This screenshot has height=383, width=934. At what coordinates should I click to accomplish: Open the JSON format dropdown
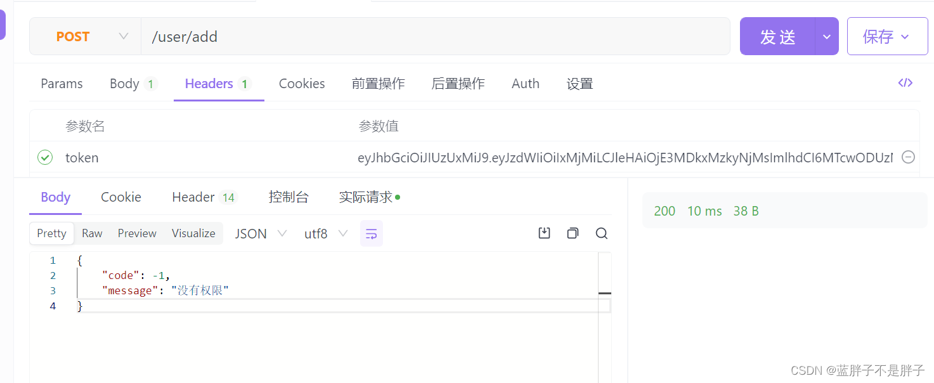(261, 234)
